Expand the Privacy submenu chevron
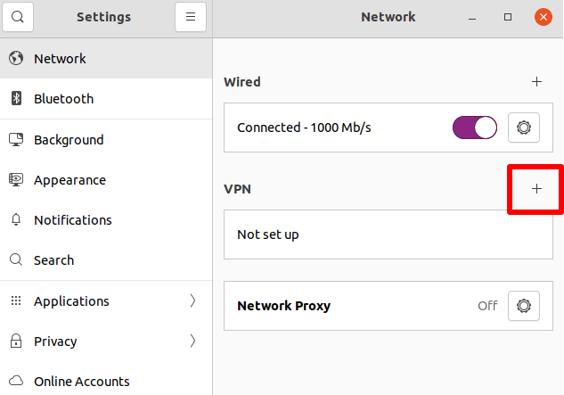Viewport: 564px width, 395px height. 192,342
